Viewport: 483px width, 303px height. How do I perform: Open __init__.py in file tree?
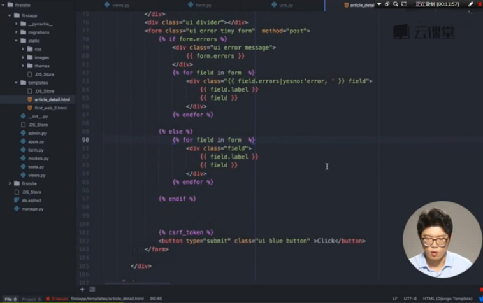click(x=38, y=116)
